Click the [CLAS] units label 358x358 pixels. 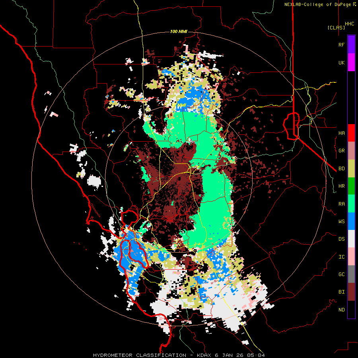336,27
